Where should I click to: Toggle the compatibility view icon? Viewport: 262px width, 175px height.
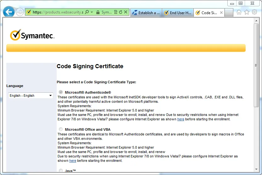click(116, 12)
